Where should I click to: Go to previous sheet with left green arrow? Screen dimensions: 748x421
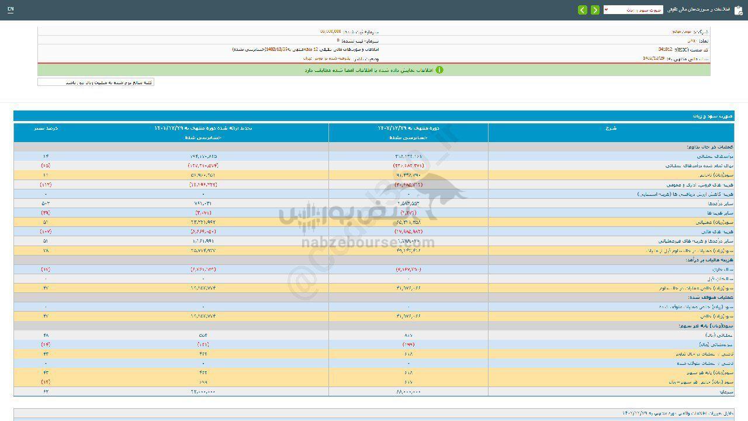click(x=583, y=10)
